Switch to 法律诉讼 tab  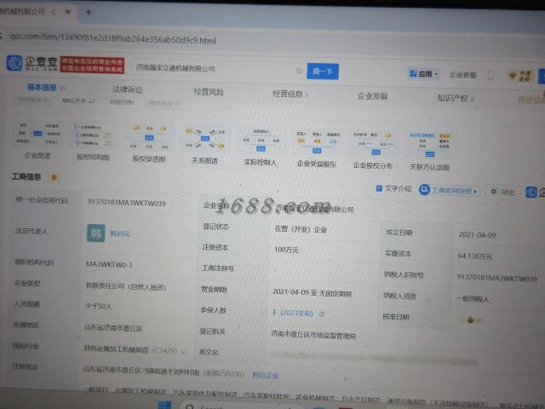127,89
